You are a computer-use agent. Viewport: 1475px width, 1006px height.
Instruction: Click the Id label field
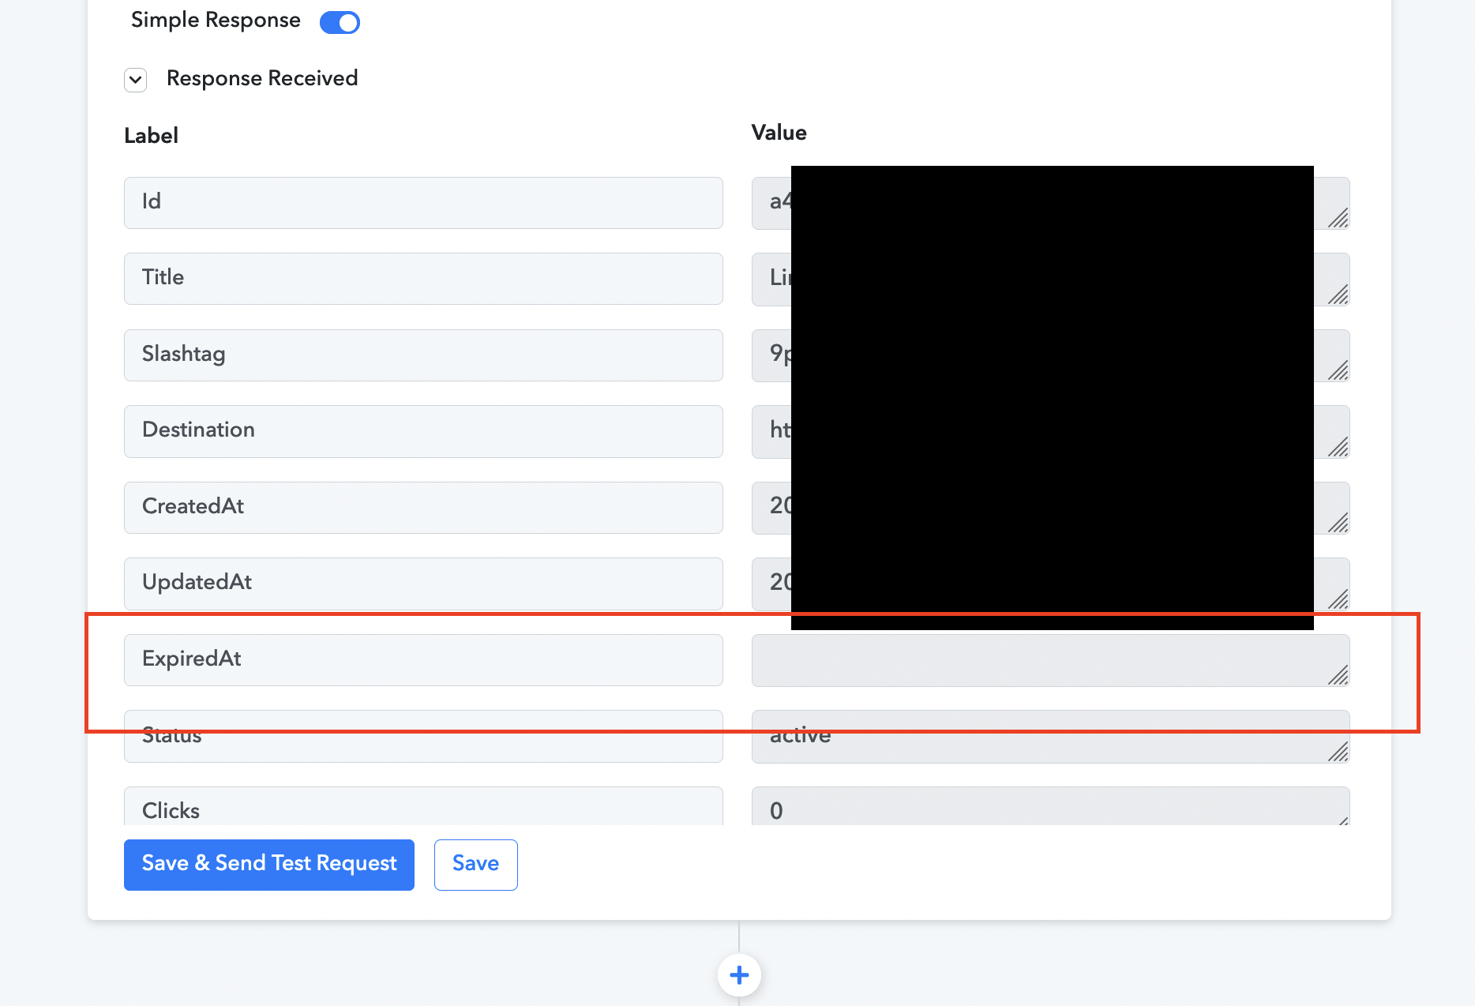pyautogui.click(x=423, y=203)
